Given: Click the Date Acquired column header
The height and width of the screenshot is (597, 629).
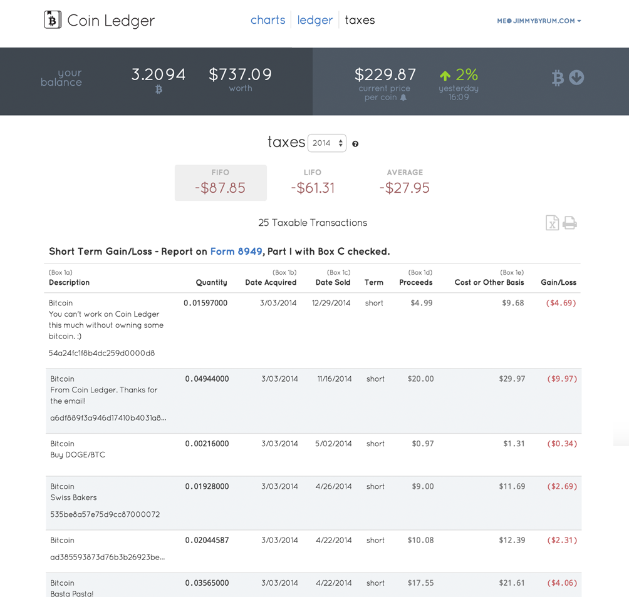Looking at the screenshot, I should 271,282.
